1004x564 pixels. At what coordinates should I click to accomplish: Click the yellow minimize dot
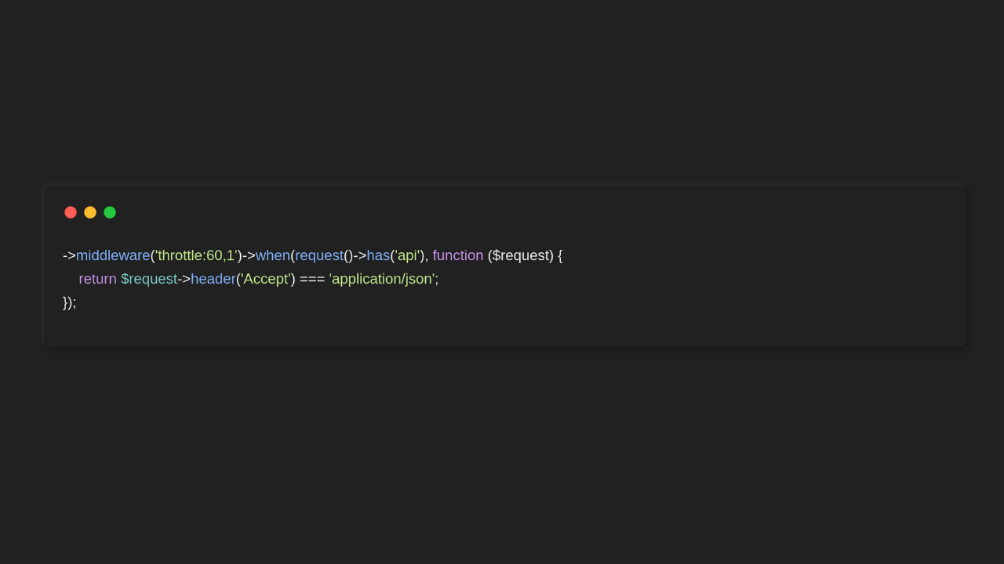(x=90, y=212)
